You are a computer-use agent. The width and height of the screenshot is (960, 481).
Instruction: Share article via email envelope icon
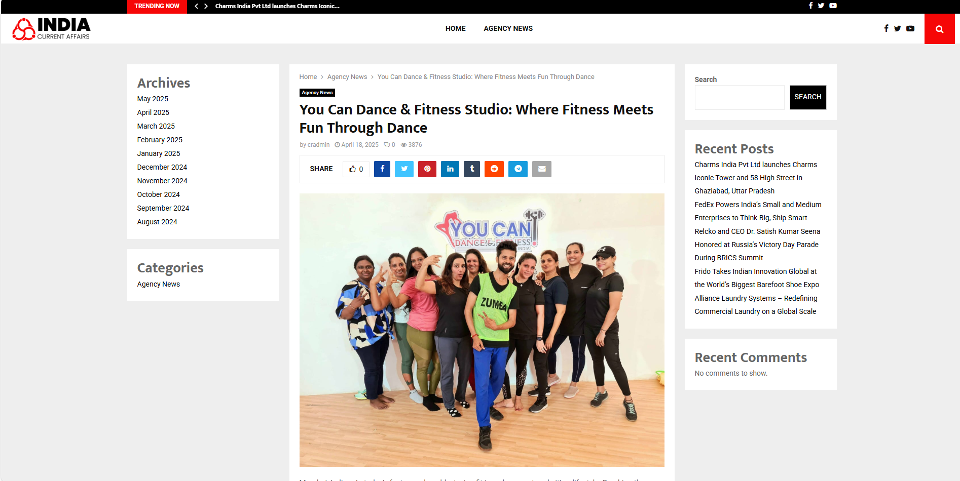point(542,169)
